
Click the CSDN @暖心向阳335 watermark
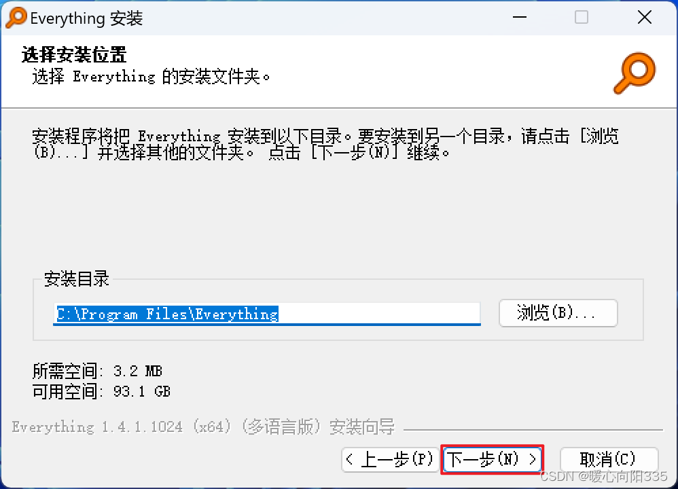pyautogui.click(x=604, y=476)
